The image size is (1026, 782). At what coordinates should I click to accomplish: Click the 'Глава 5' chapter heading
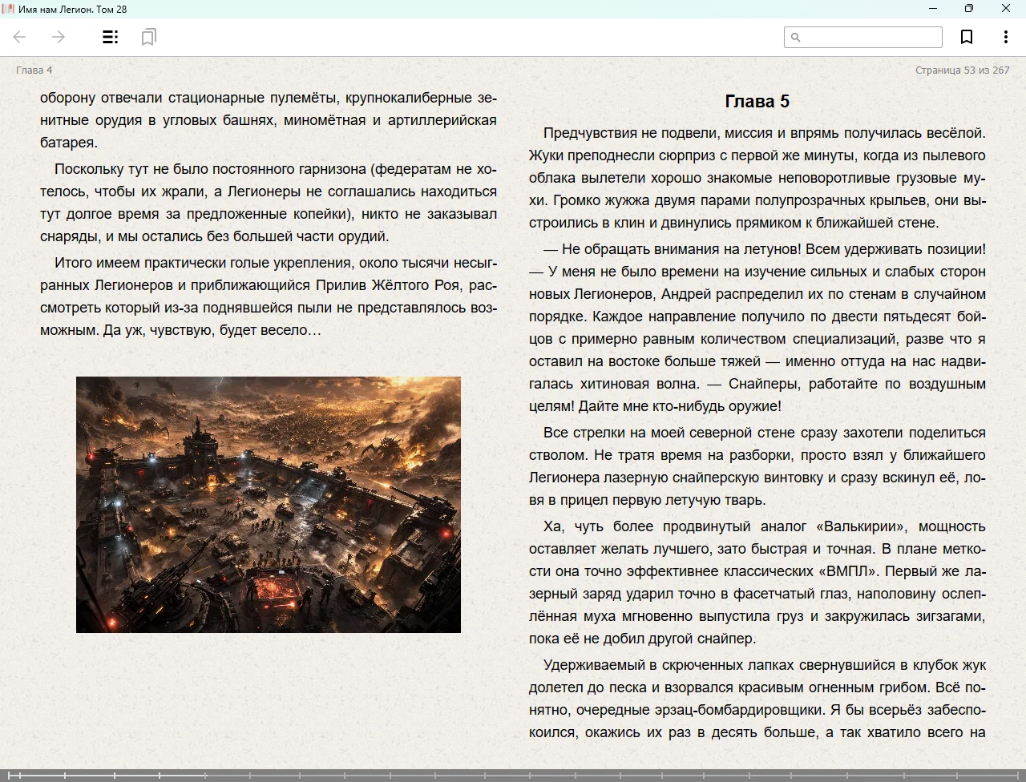coord(757,101)
